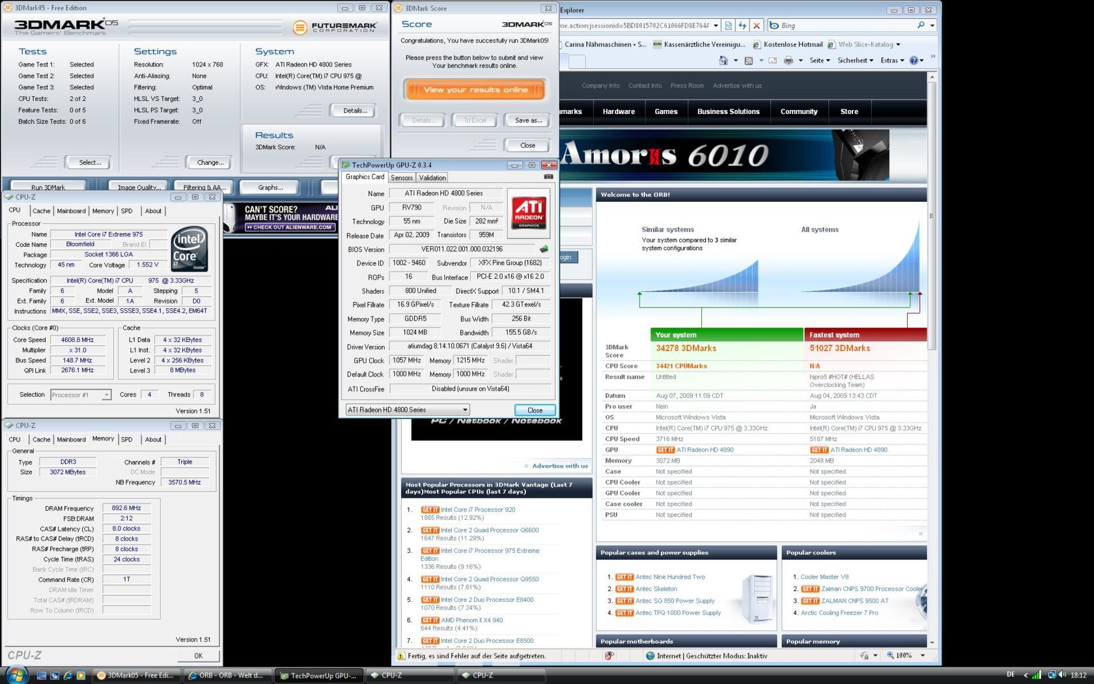Click View your results online button
The width and height of the screenshot is (1094, 684).
[475, 90]
